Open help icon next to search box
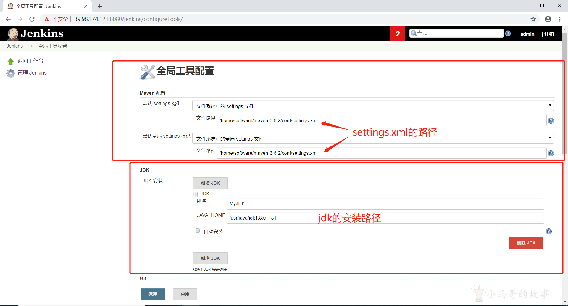The image size is (568, 306). (x=508, y=33)
